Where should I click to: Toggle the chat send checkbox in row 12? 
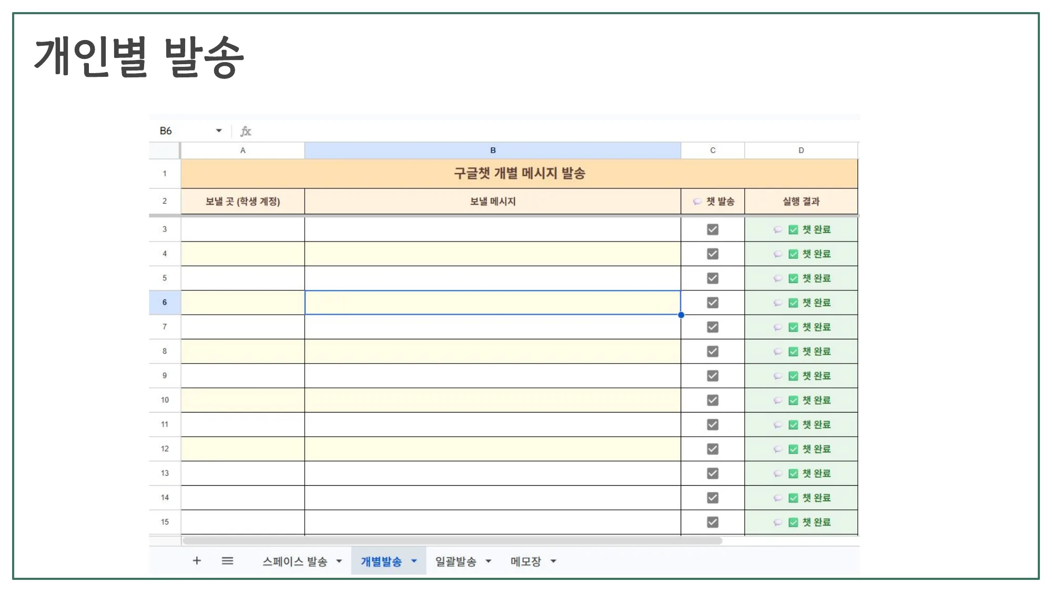pos(713,449)
